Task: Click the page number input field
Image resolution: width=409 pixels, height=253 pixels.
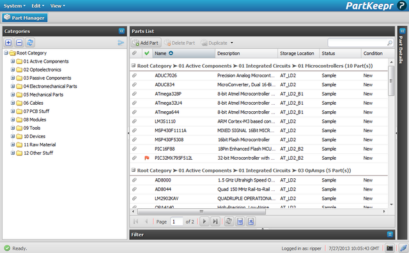Action: click(176, 222)
